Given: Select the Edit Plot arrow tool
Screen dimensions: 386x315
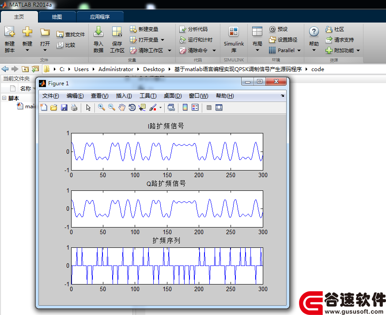Looking at the screenshot, I should pos(88,108).
